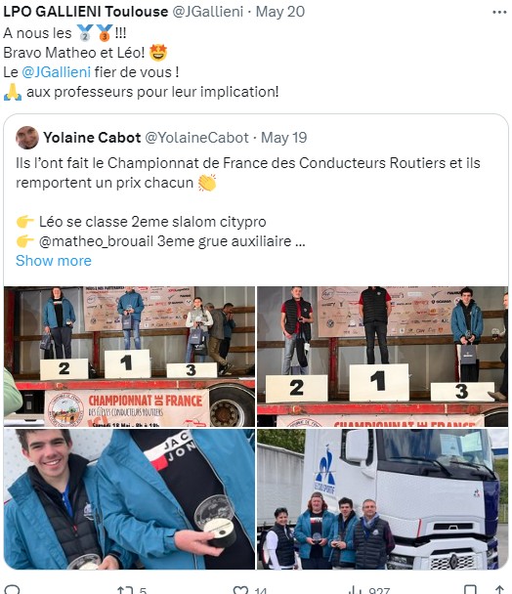Open group photo beside white truck
Screen dimensions: 512x594
coord(382,499)
